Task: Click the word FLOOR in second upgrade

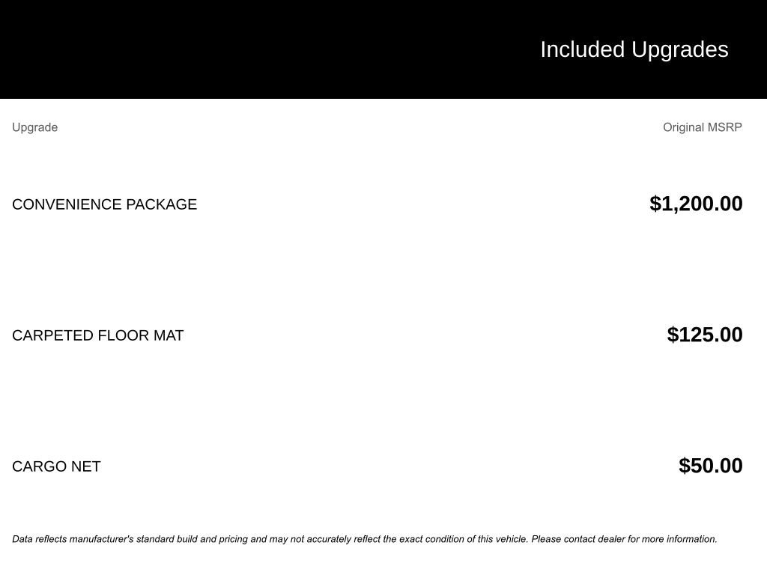Action: pyautogui.click(x=124, y=335)
